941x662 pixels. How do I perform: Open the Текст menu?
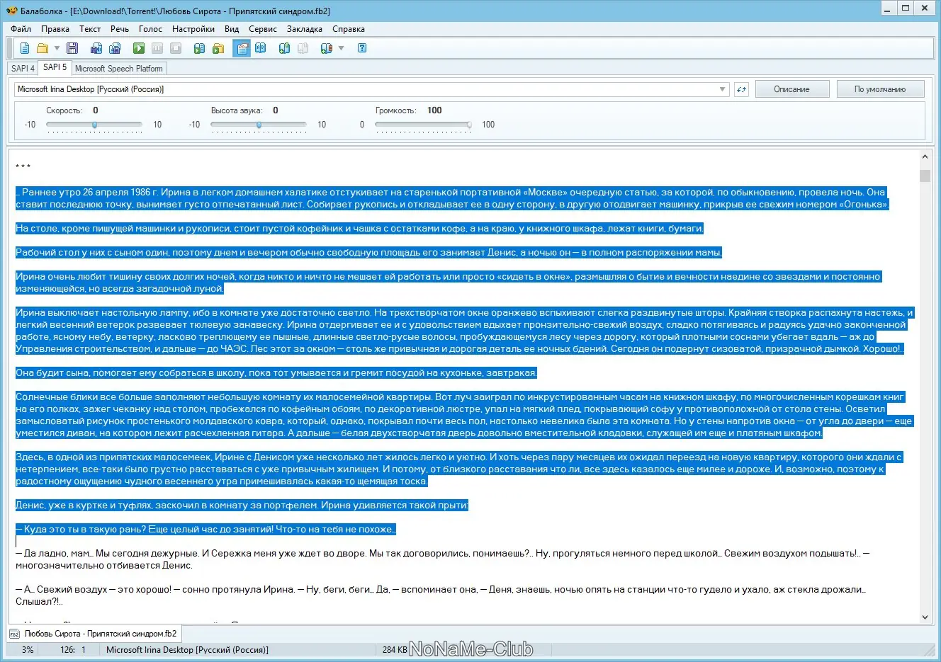(90, 29)
